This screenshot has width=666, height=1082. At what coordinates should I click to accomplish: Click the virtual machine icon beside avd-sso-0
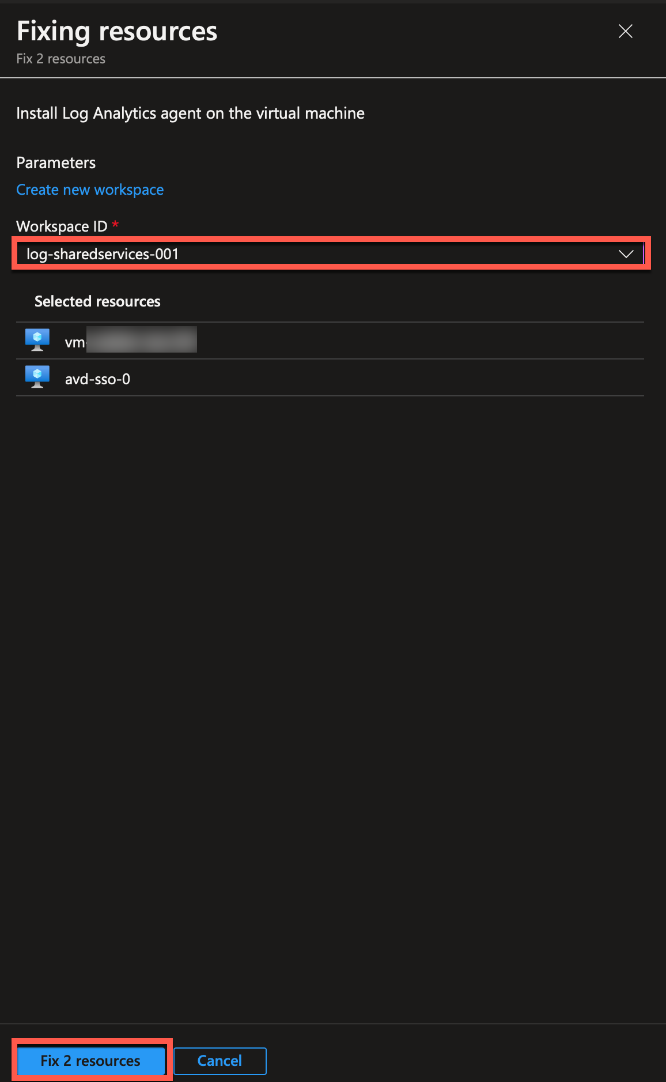pos(37,378)
